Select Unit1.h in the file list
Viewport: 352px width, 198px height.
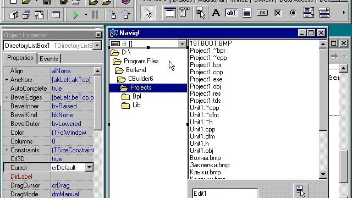pyautogui.click(x=199, y=144)
